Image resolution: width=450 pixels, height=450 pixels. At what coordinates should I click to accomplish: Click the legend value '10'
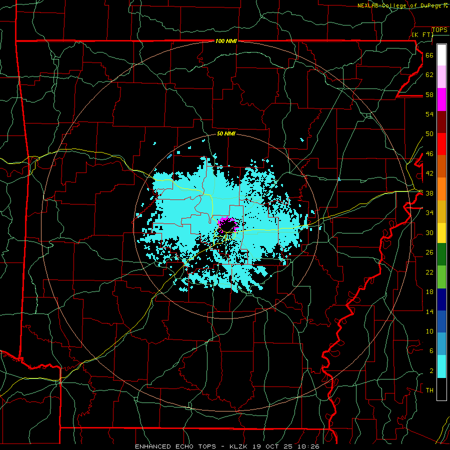(x=429, y=331)
